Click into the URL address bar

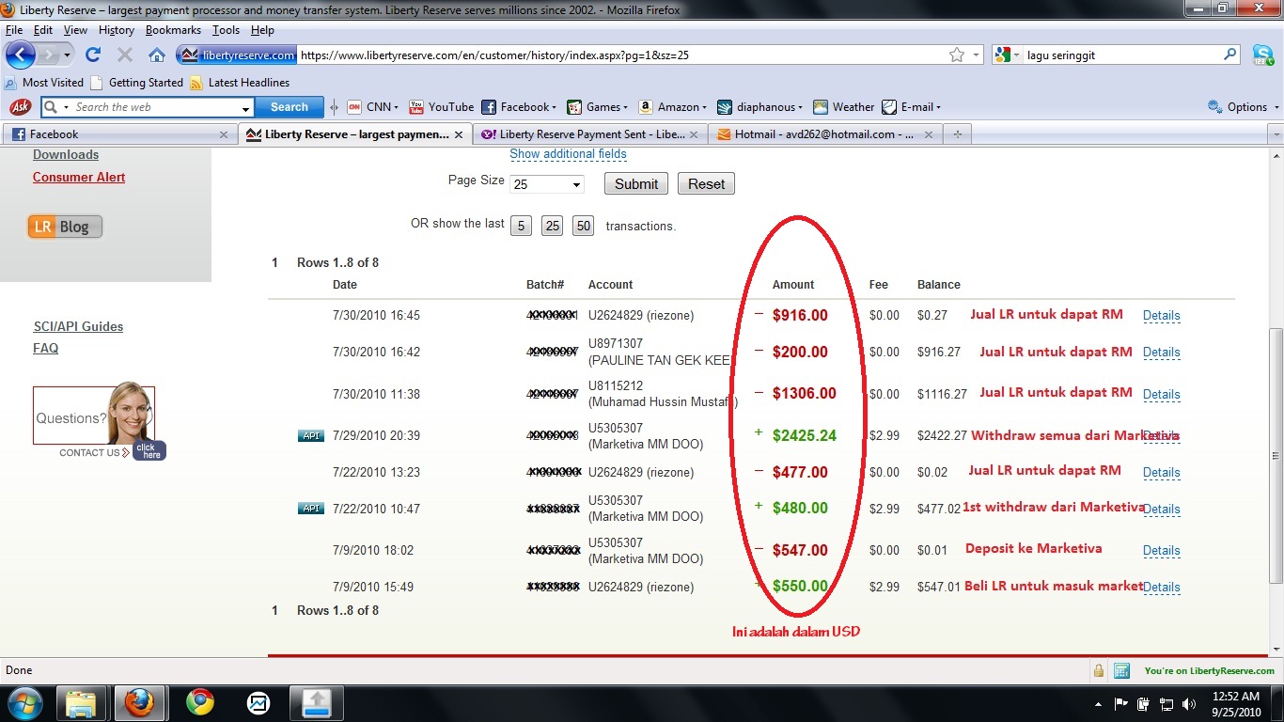coord(620,55)
